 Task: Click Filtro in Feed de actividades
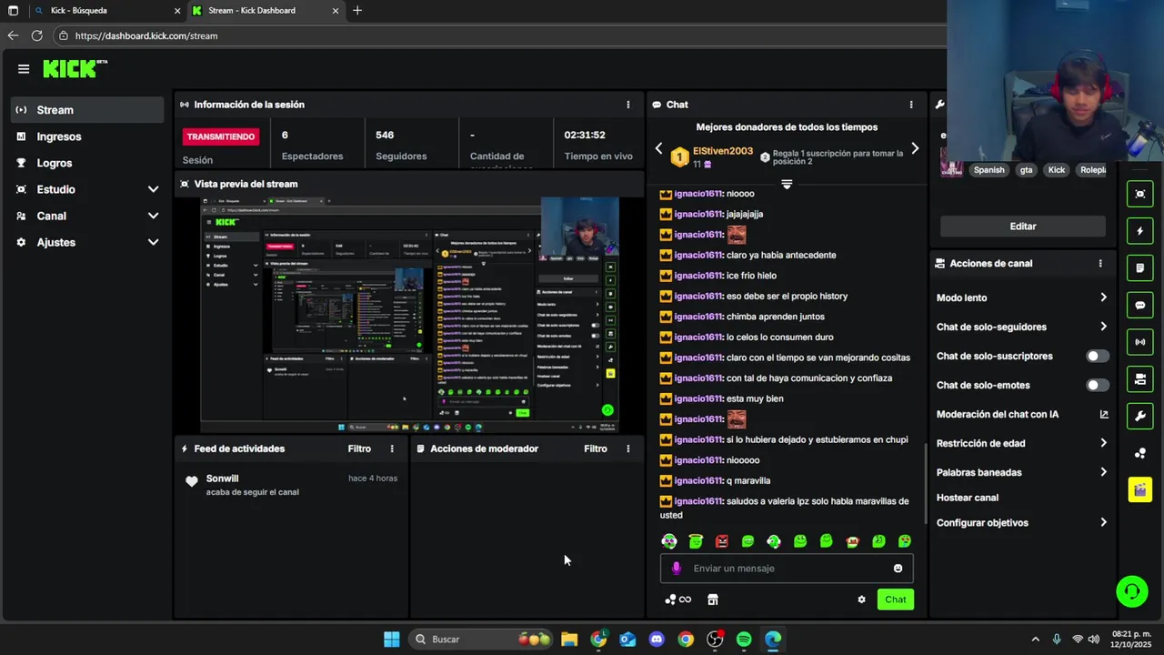[359, 448]
